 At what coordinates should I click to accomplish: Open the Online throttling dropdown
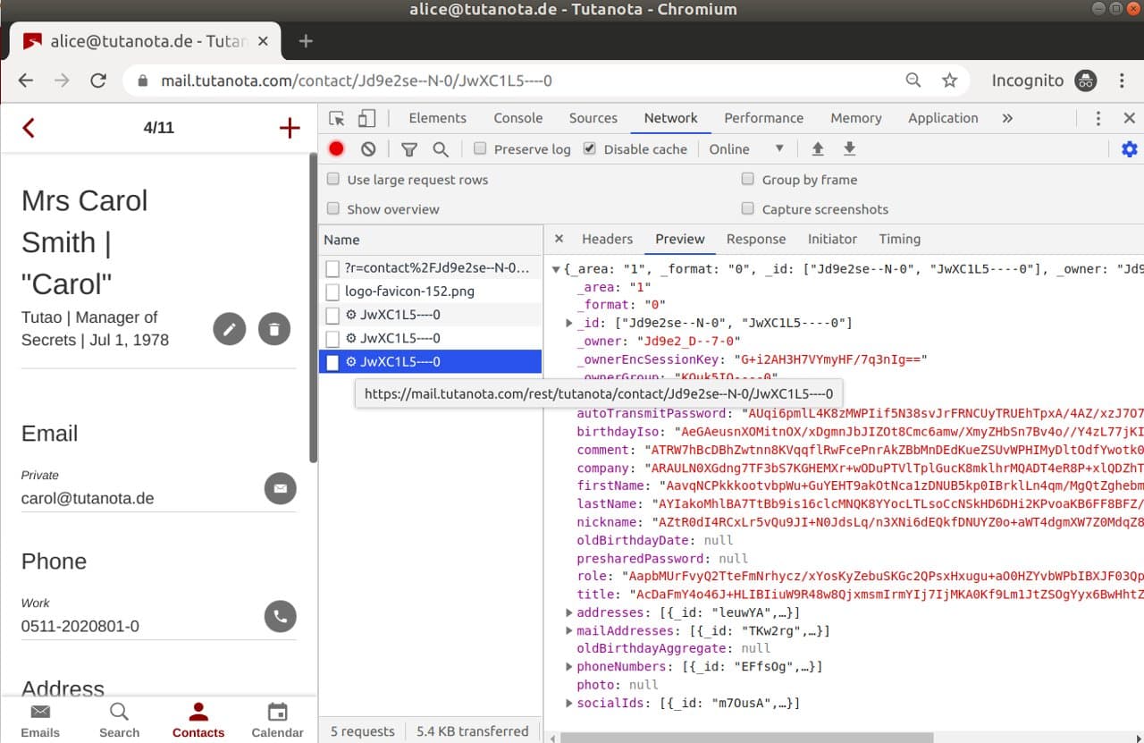tap(746, 149)
